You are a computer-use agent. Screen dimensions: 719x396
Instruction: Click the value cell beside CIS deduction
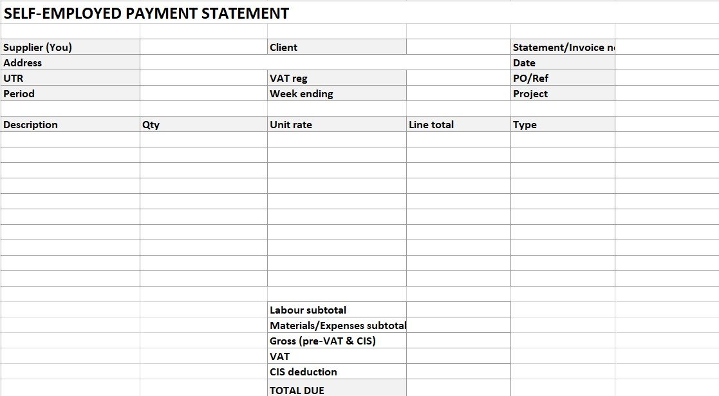458,372
